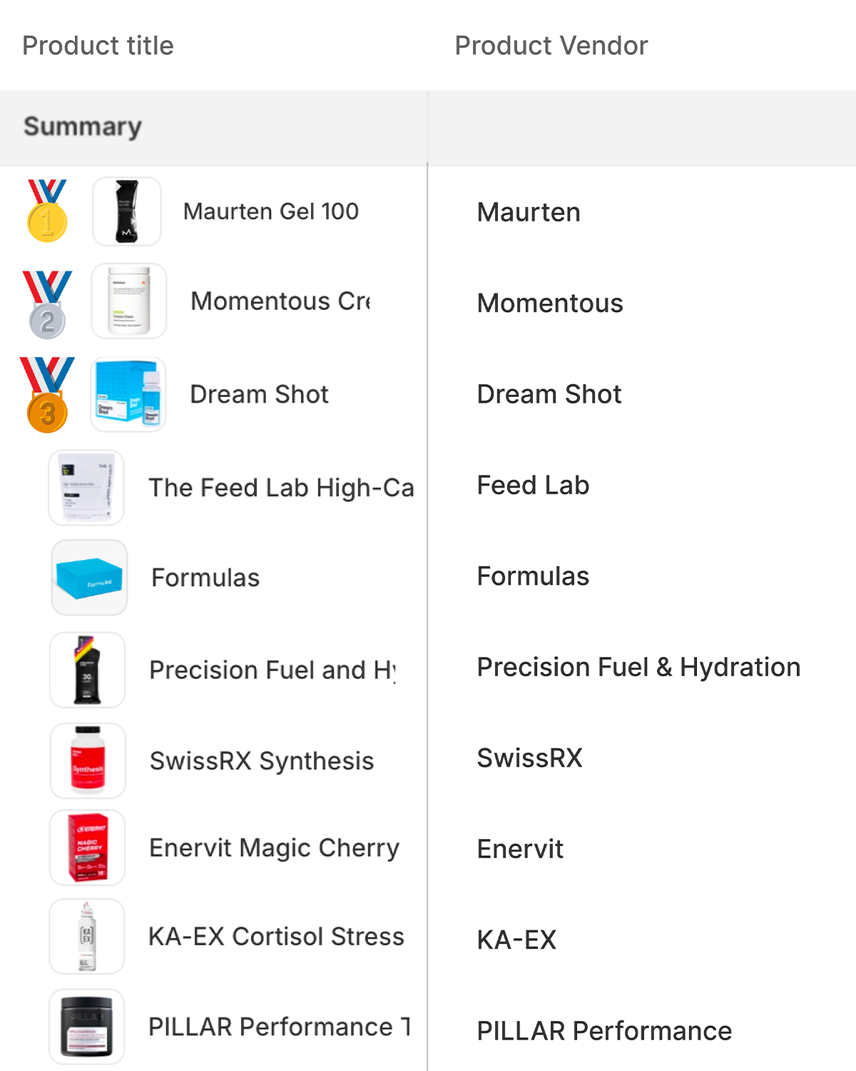Click the PILLAR Performance tub thumbnail
856x1071 pixels.
pos(87,1027)
